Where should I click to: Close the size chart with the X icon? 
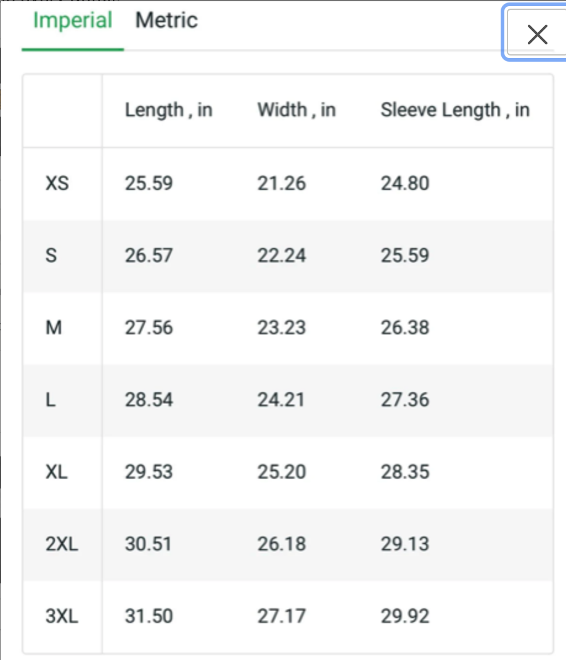tap(537, 34)
